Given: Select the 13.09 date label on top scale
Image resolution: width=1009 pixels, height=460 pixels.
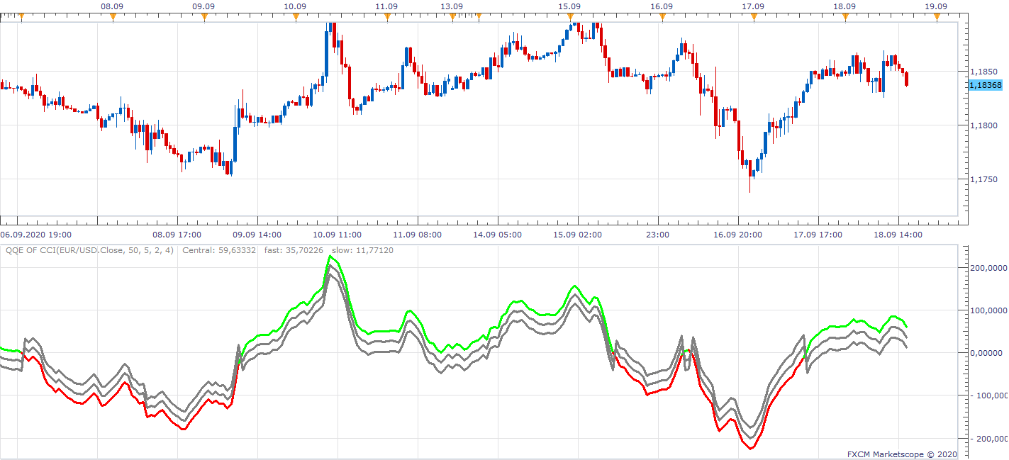Looking at the screenshot, I should (452, 6).
